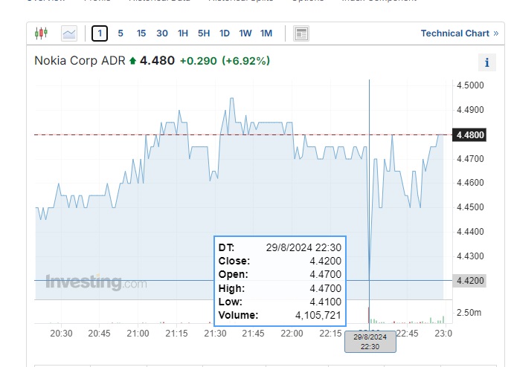Screen dimensions: 511x367
Task: Switch to area chart type icon
Action: coord(69,33)
